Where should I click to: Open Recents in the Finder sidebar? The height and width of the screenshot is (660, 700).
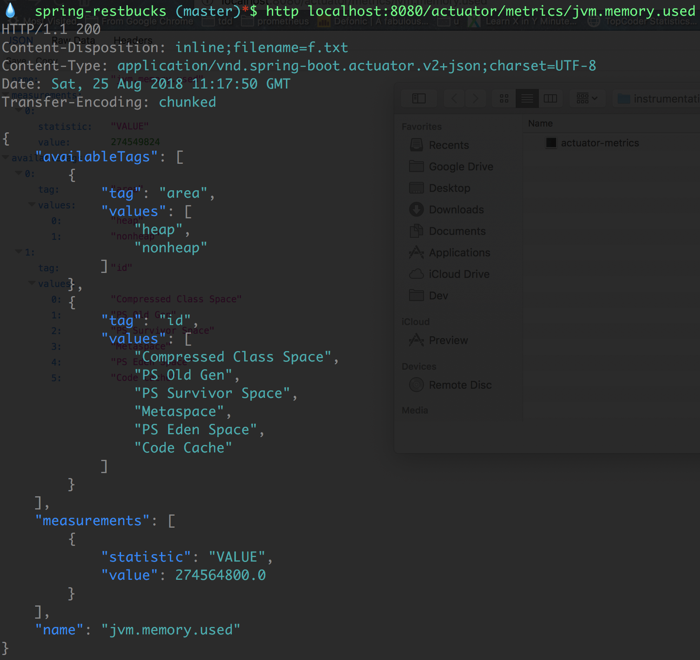(448, 145)
